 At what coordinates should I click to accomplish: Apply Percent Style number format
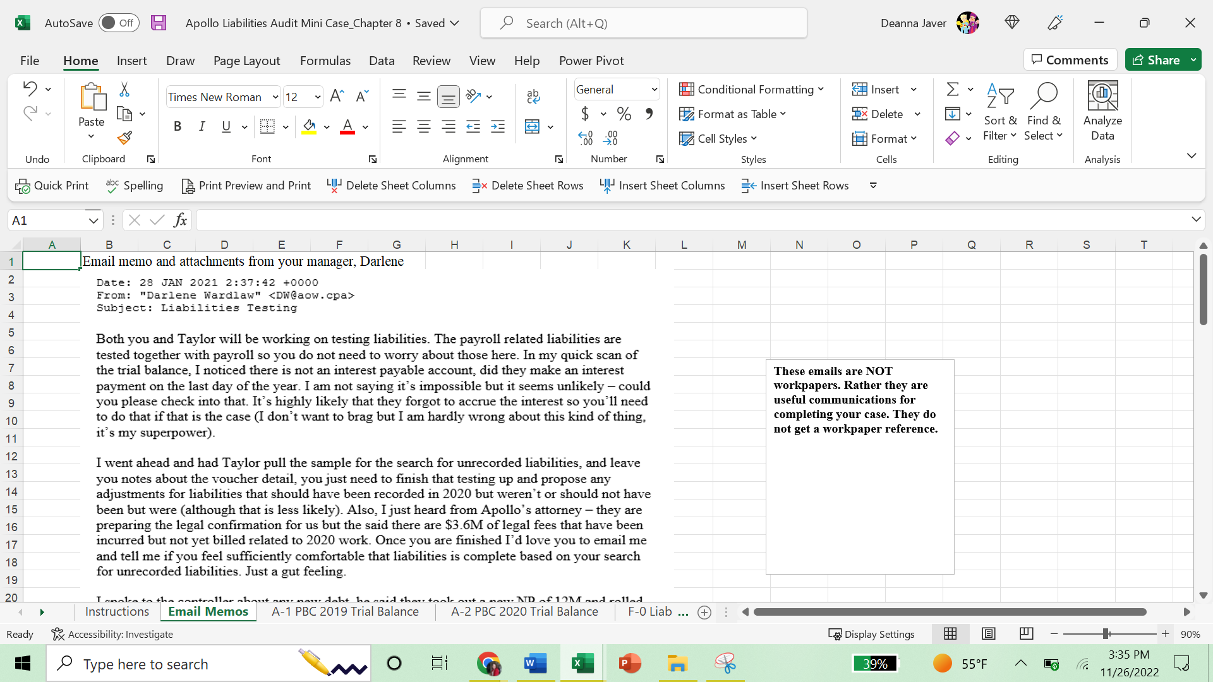pos(624,114)
